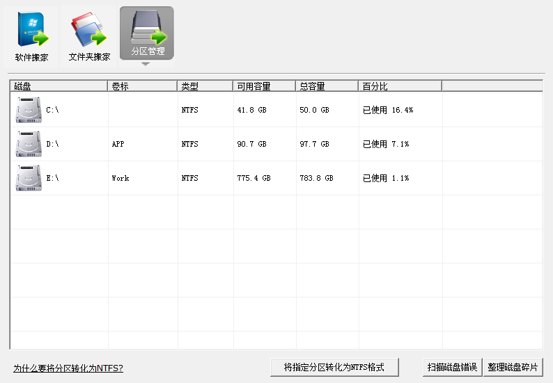The image size is (553, 383).
Task: Click the D:\ drive disk icon
Action: pos(29,144)
